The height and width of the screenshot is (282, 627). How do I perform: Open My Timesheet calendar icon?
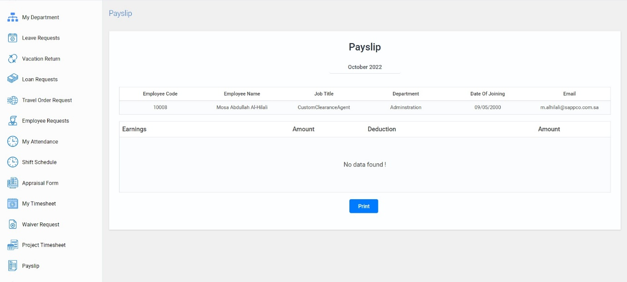[12, 203]
